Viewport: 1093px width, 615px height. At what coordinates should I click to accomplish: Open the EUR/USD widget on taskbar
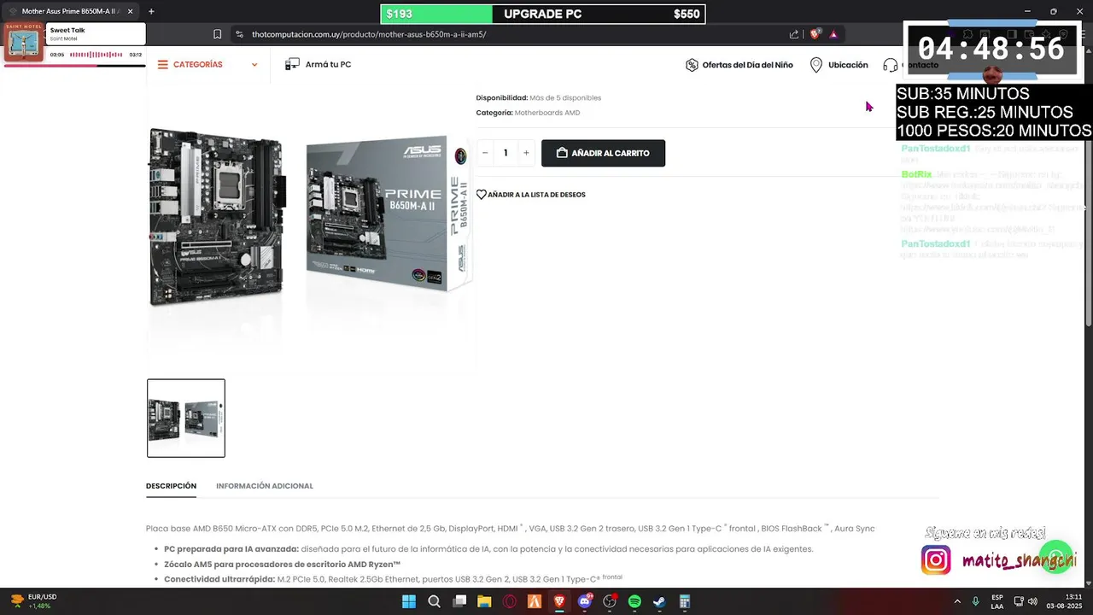(34, 601)
